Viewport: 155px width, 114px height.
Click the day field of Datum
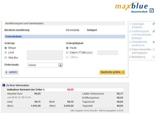pos(100,53)
